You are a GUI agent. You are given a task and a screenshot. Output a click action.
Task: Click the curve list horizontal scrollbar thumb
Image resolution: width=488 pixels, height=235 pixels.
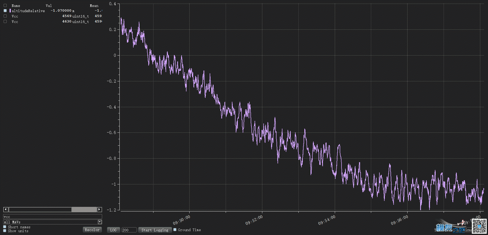coord(40,209)
